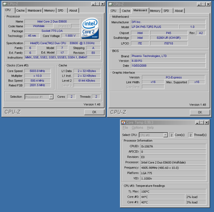Click the Instructions field listing MMX, SSE
Viewport: 214px width, 212px height.
(62, 57)
